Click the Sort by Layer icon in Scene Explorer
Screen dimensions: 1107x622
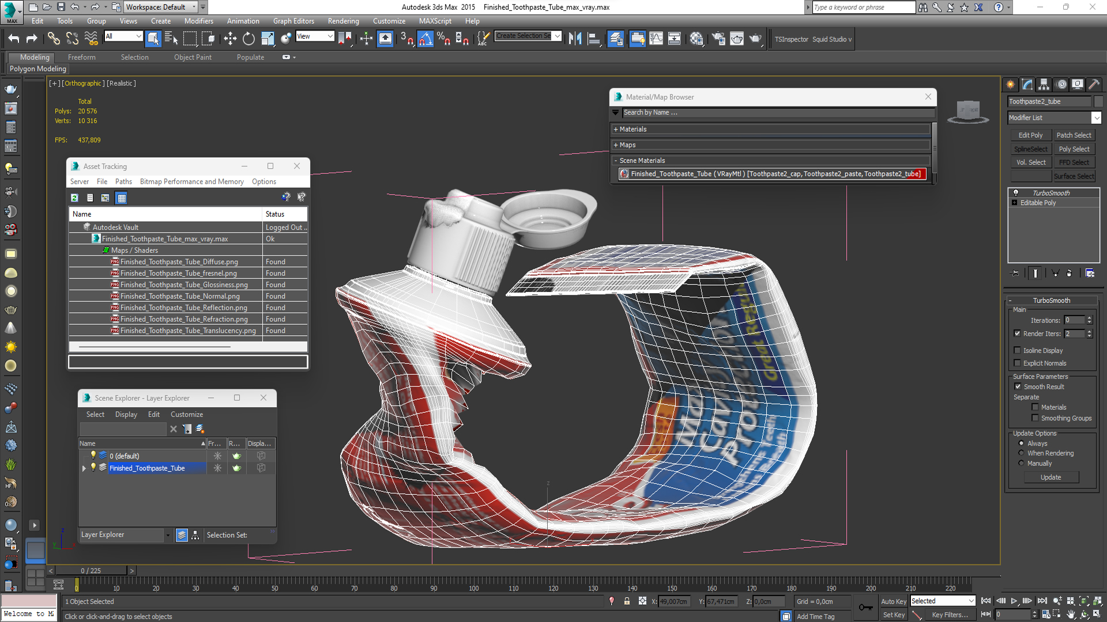[x=182, y=535]
